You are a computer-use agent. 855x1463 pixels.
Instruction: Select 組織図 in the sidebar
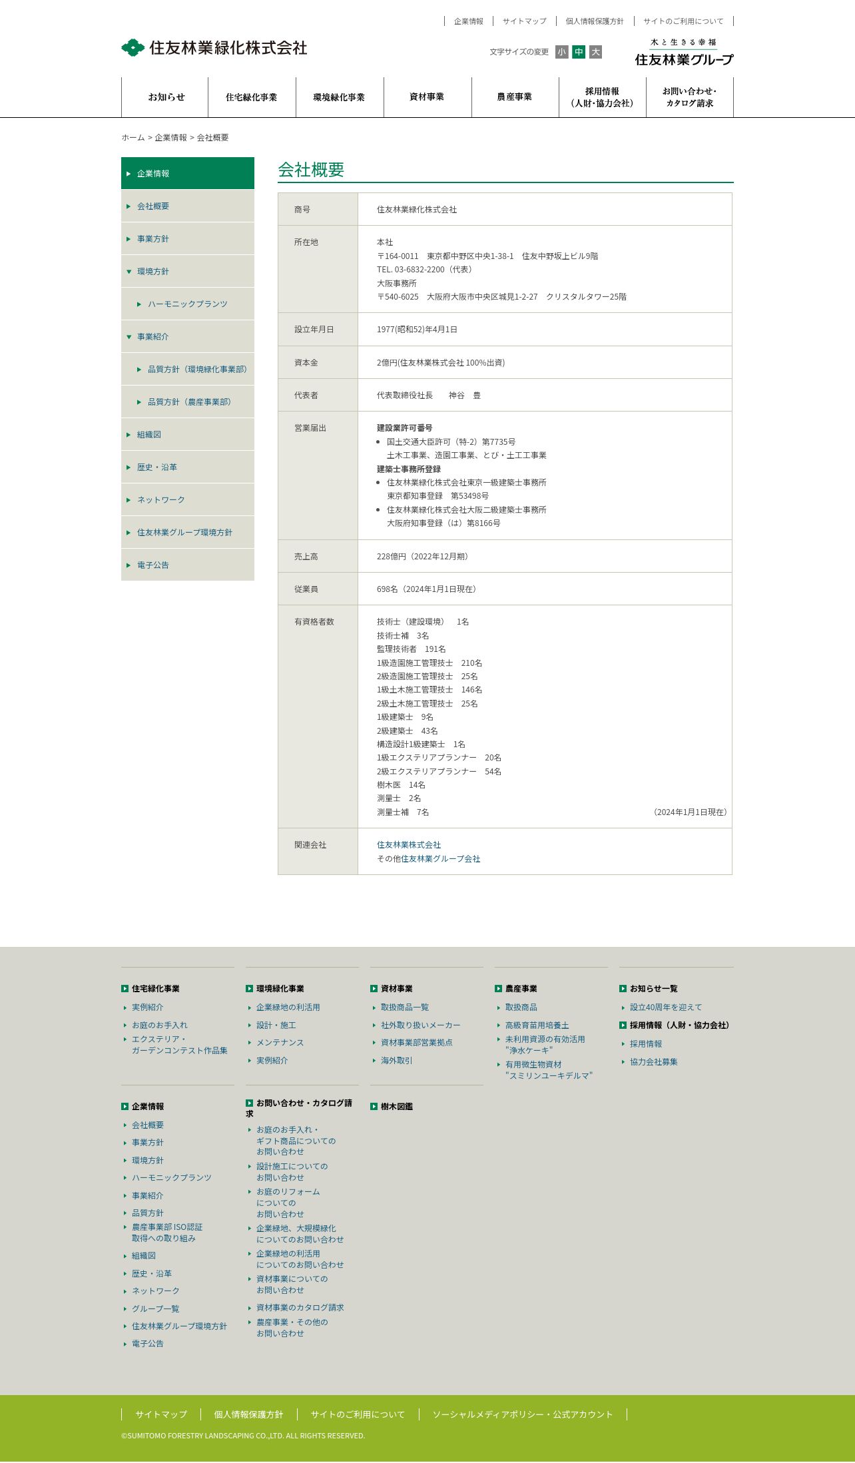[x=188, y=435]
